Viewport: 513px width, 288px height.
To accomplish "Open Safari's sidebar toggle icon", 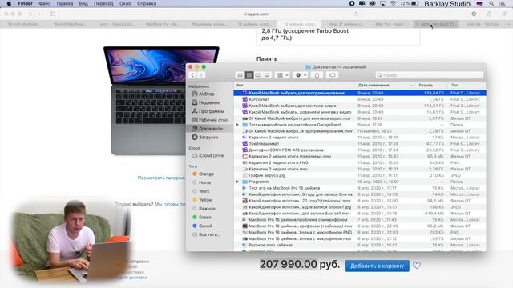I will click(x=53, y=14).
